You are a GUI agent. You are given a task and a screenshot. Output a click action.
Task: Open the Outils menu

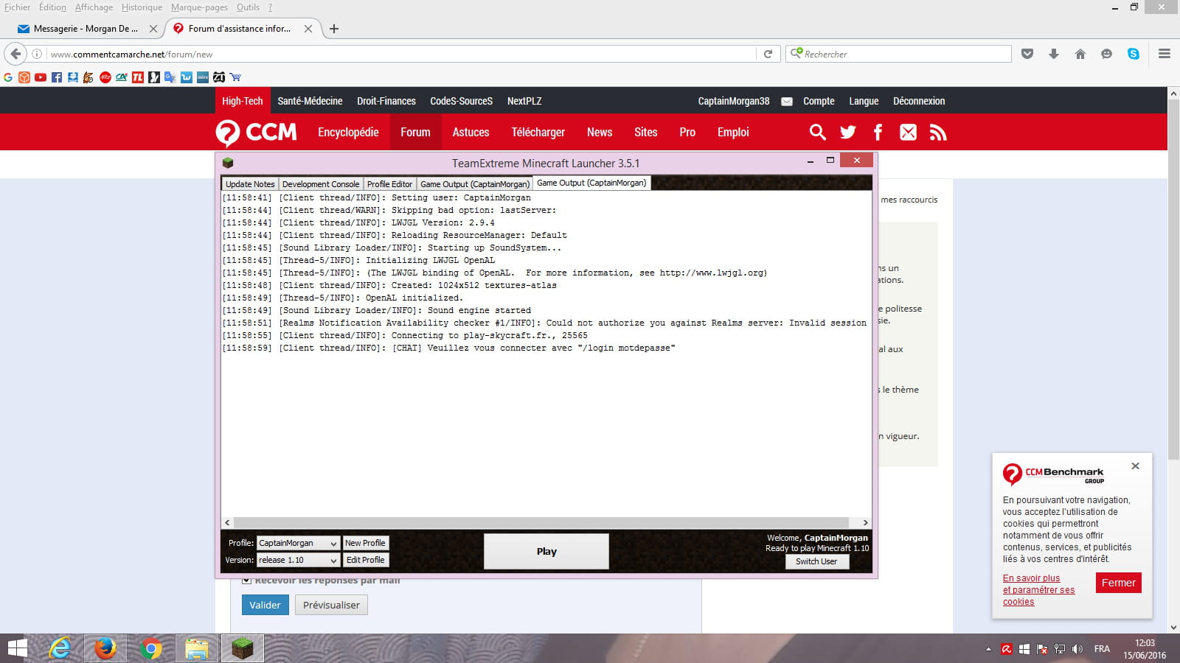tap(248, 7)
